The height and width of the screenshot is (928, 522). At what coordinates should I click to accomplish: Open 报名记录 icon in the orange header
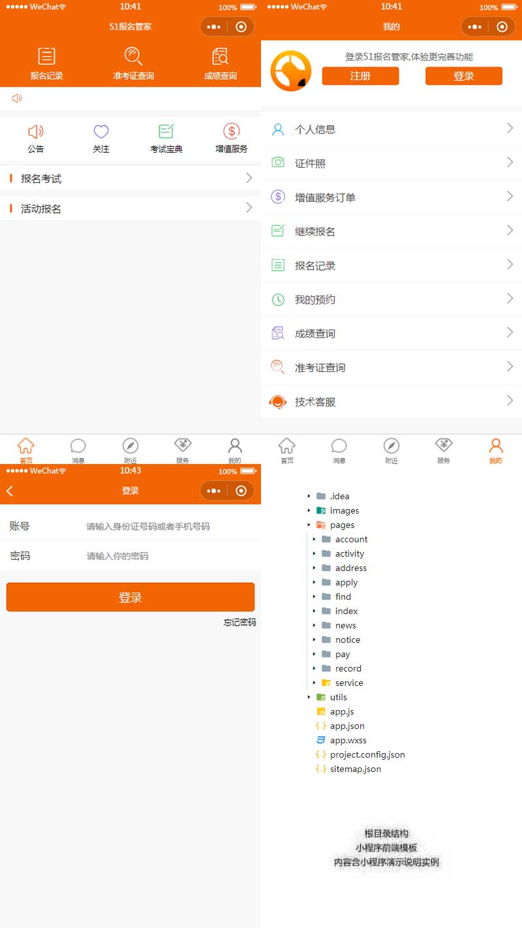click(46, 57)
